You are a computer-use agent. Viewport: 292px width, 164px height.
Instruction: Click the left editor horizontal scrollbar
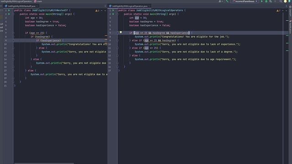point(44,163)
